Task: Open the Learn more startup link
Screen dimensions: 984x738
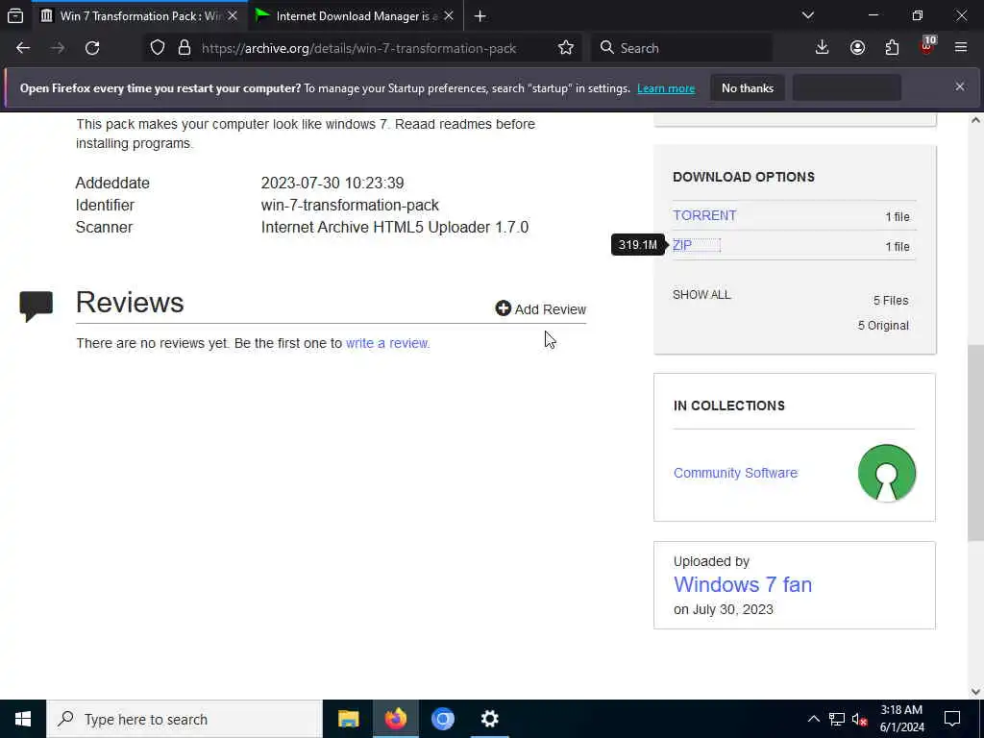Action: coord(666,88)
